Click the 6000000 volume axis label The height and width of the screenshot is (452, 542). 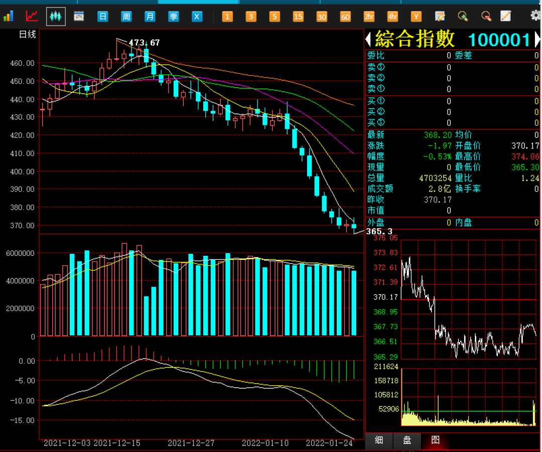pyautogui.click(x=20, y=253)
